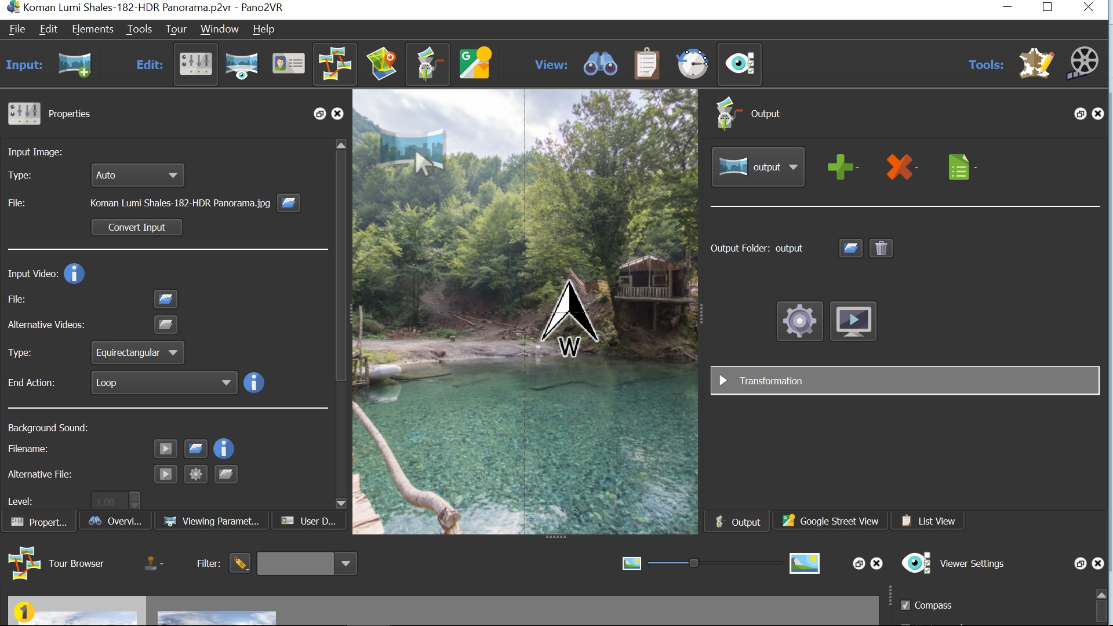Select the Tour Map icon in View toolbar
The image size is (1113, 626).
[381, 64]
